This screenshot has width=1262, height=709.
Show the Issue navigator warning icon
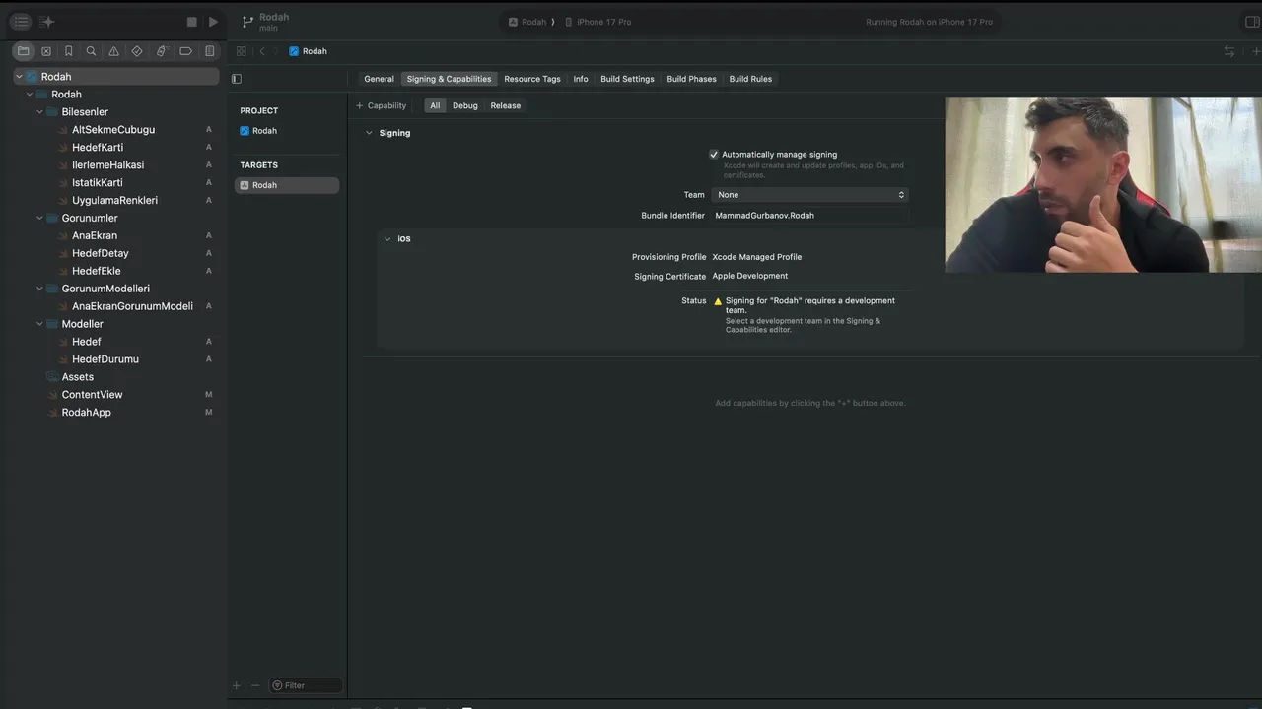point(114,51)
